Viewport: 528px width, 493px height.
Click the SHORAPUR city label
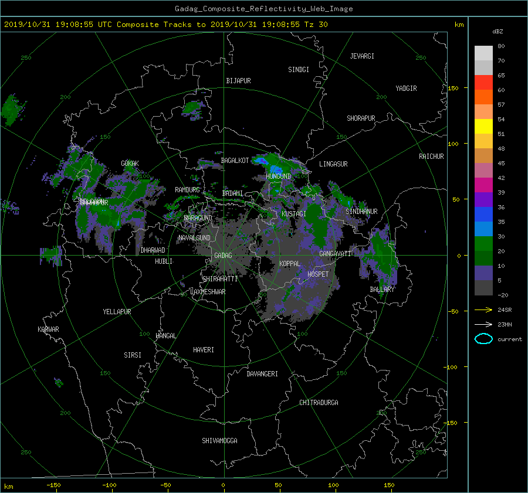click(361, 118)
